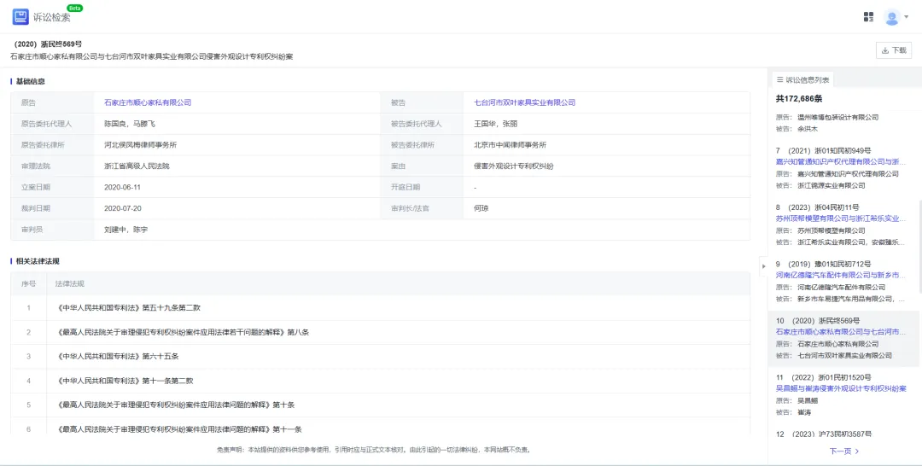Click judges 刘建中，陈宇

coord(125,230)
